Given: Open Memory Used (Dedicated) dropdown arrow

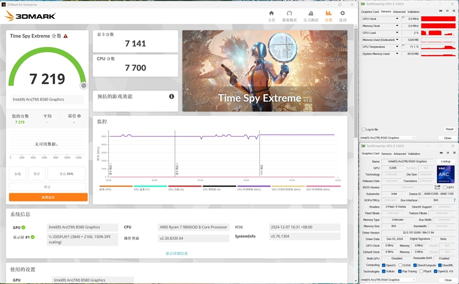Looking at the screenshot, I should pyautogui.click(x=397, y=40).
